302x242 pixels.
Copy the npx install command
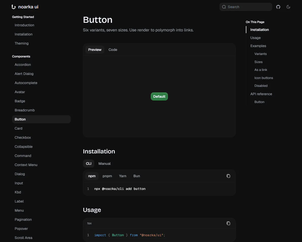[x=228, y=176]
